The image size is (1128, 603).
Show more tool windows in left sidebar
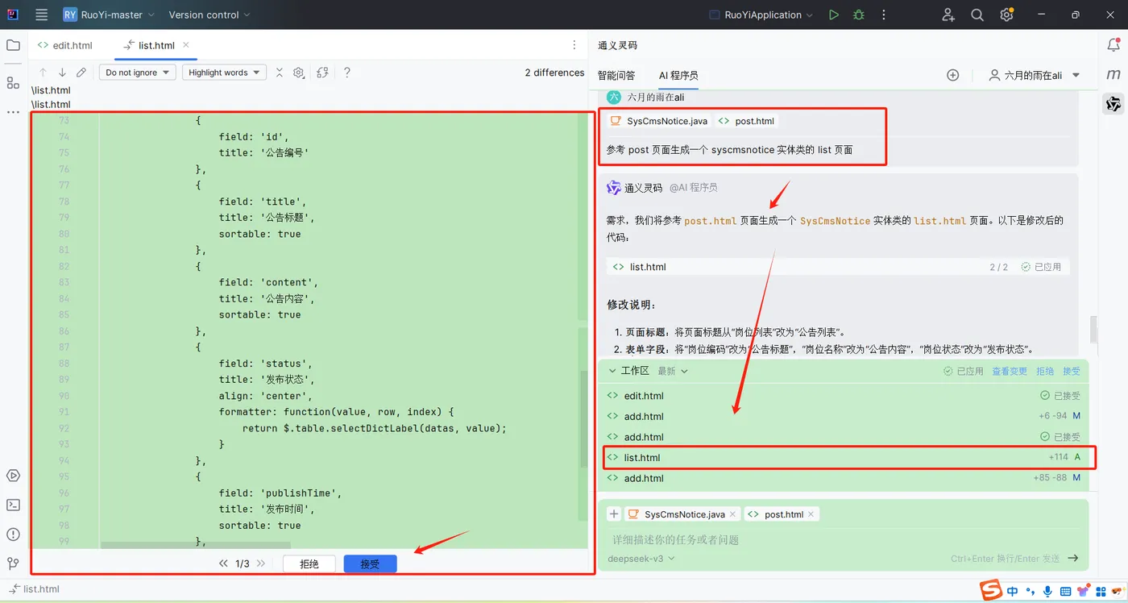point(13,112)
